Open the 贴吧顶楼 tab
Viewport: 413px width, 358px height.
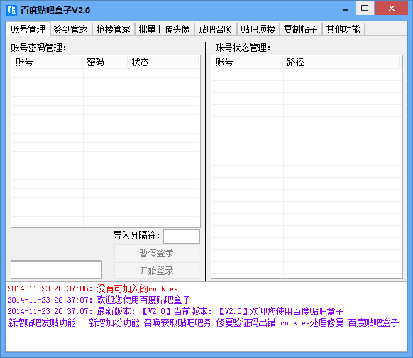coord(258,29)
